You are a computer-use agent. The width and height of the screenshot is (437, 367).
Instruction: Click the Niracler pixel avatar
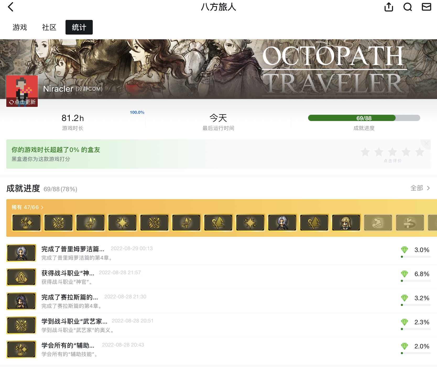[x=22, y=88]
